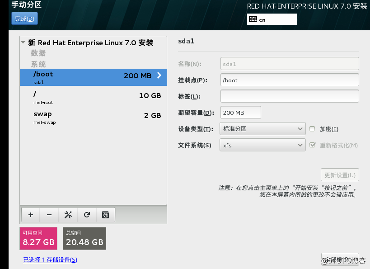Click the /boot row arrow chevron
Image resolution: width=370 pixels, height=269 pixels.
click(x=159, y=76)
